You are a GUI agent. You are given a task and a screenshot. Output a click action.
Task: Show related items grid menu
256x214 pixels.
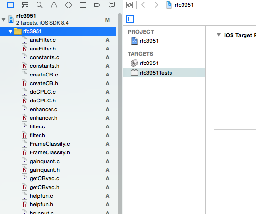coord(130,5)
